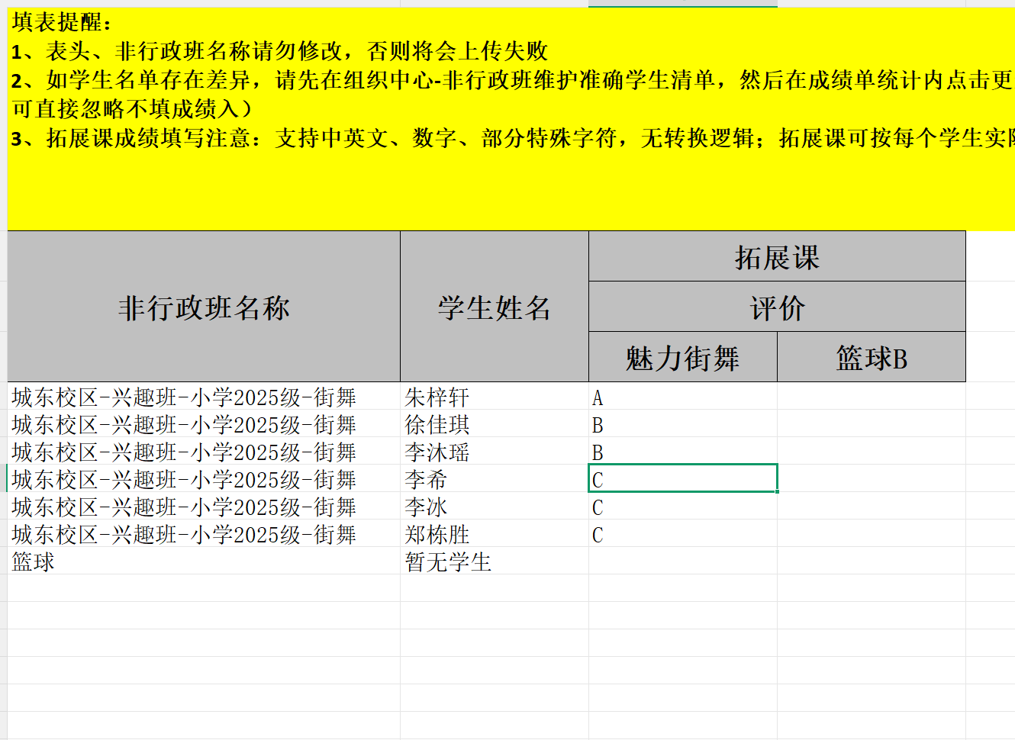Click the 拓展课 merged header cell
Screen dimensions: 1015x740
[777, 256]
